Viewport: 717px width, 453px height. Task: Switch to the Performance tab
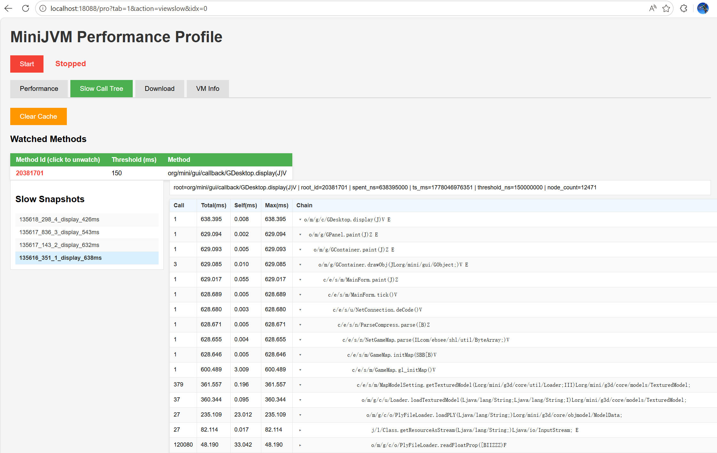click(x=39, y=89)
